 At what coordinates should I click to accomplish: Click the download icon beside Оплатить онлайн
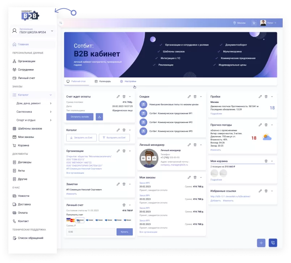[99, 116]
